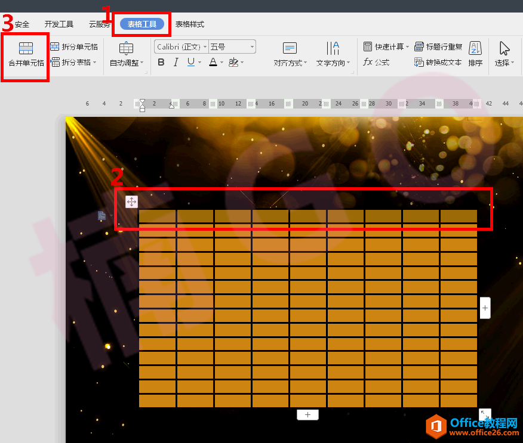Image resolution: width=523 pixels, height=443 pixels.
Task: Expand the underline style arrow
Action: [x=200, y=62]
